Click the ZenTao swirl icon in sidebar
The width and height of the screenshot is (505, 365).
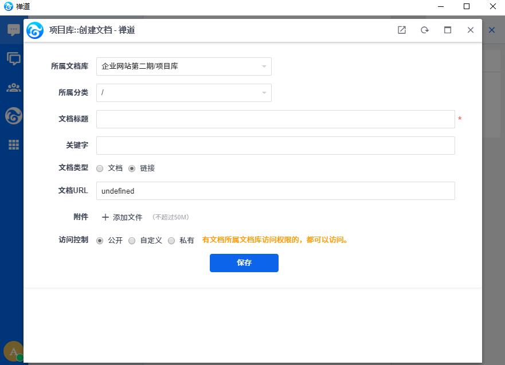tap(13, 116)
